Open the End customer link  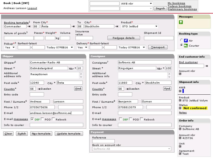[x=188, y=62]
